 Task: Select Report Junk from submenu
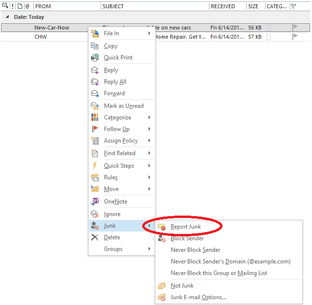point(186,227)
